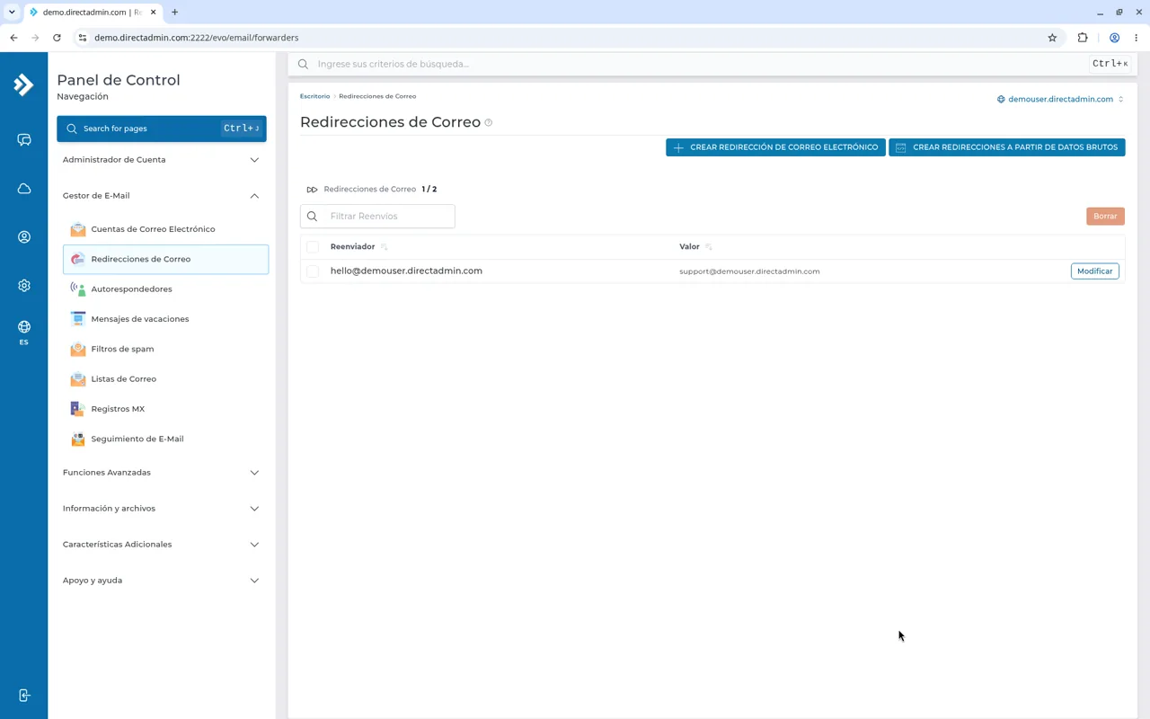The height and width of the screenshot is (719, 1150).
Task: Toggle select-all checkbox in table header
Action: 313,246
